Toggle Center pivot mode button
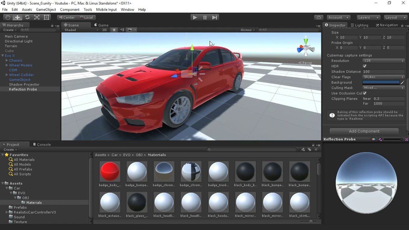Image resolution: width=409 pixels, height=230 pixels. pos(67,18)
